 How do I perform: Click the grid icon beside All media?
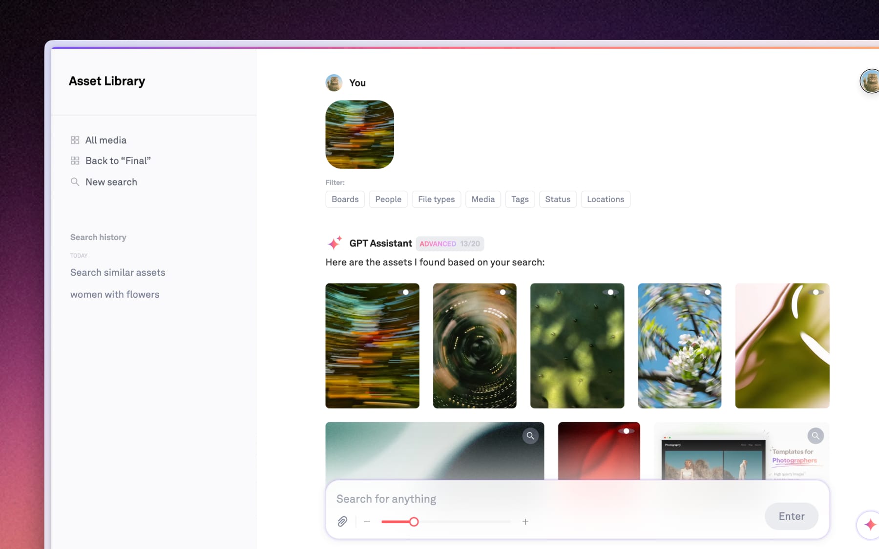tap(75, 140)
